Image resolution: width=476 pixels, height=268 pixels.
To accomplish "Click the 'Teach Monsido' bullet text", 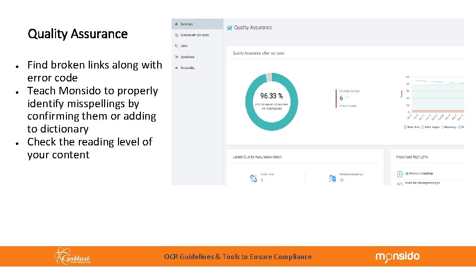I will 93,110.
